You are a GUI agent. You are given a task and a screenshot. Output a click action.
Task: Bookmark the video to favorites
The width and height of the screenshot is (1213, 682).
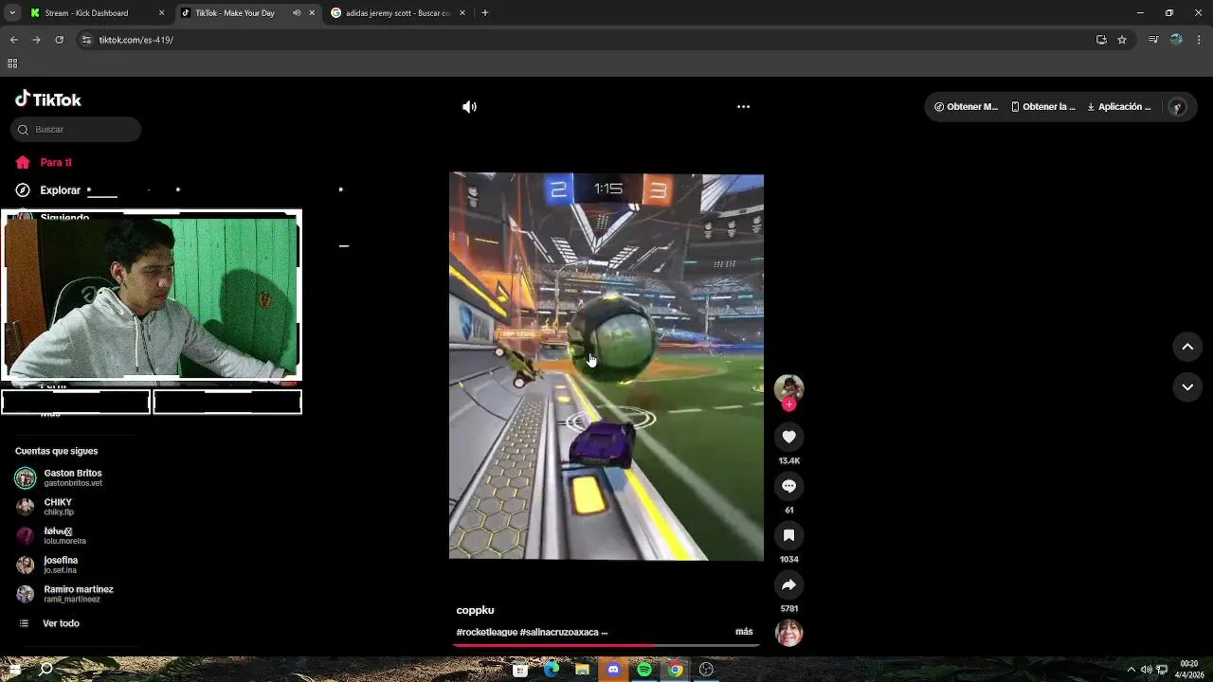pos(788,535)
